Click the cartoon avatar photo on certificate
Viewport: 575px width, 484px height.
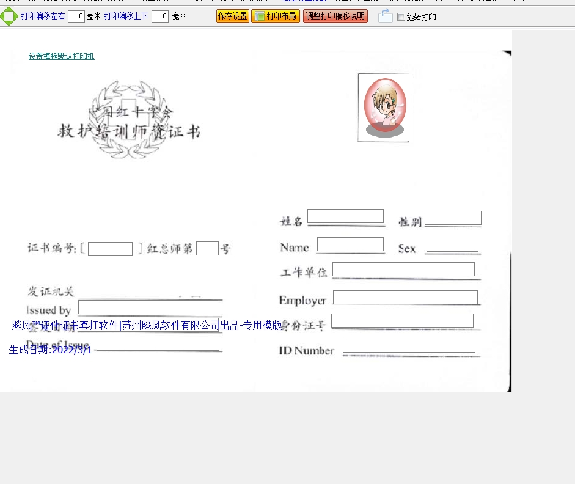tap(384, 108)
